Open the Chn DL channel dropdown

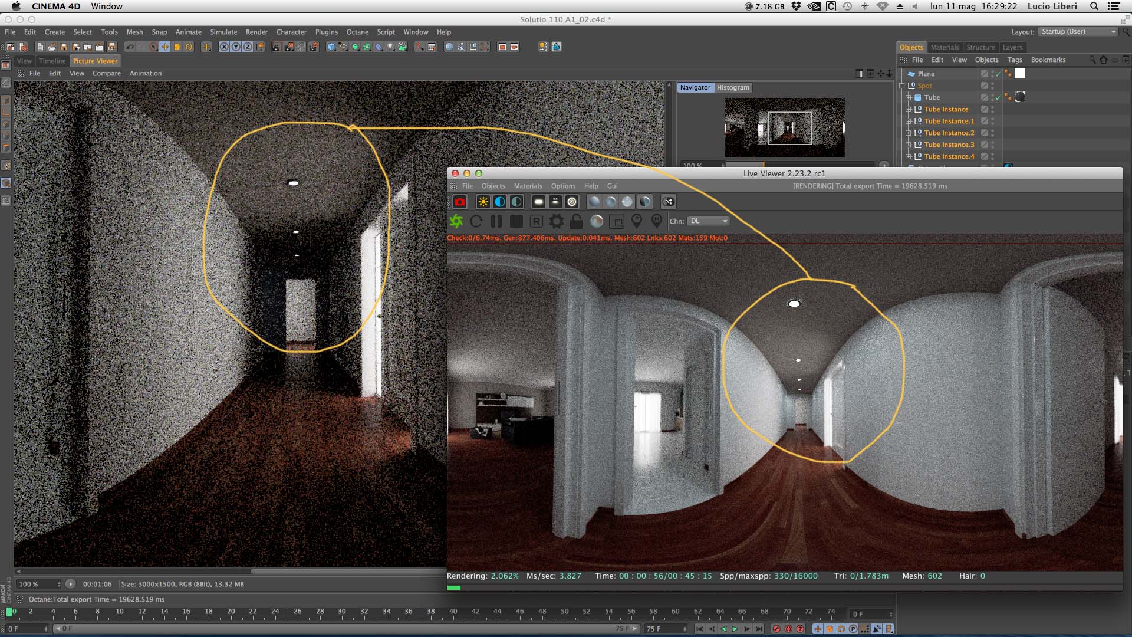(708, 221)
